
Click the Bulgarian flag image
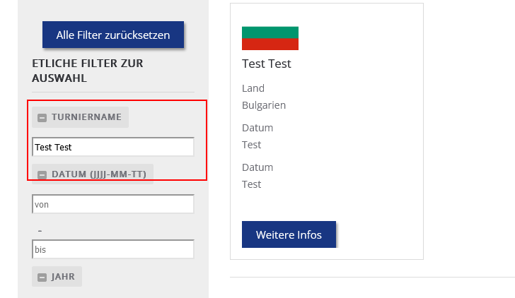click(x=270, y=38)
